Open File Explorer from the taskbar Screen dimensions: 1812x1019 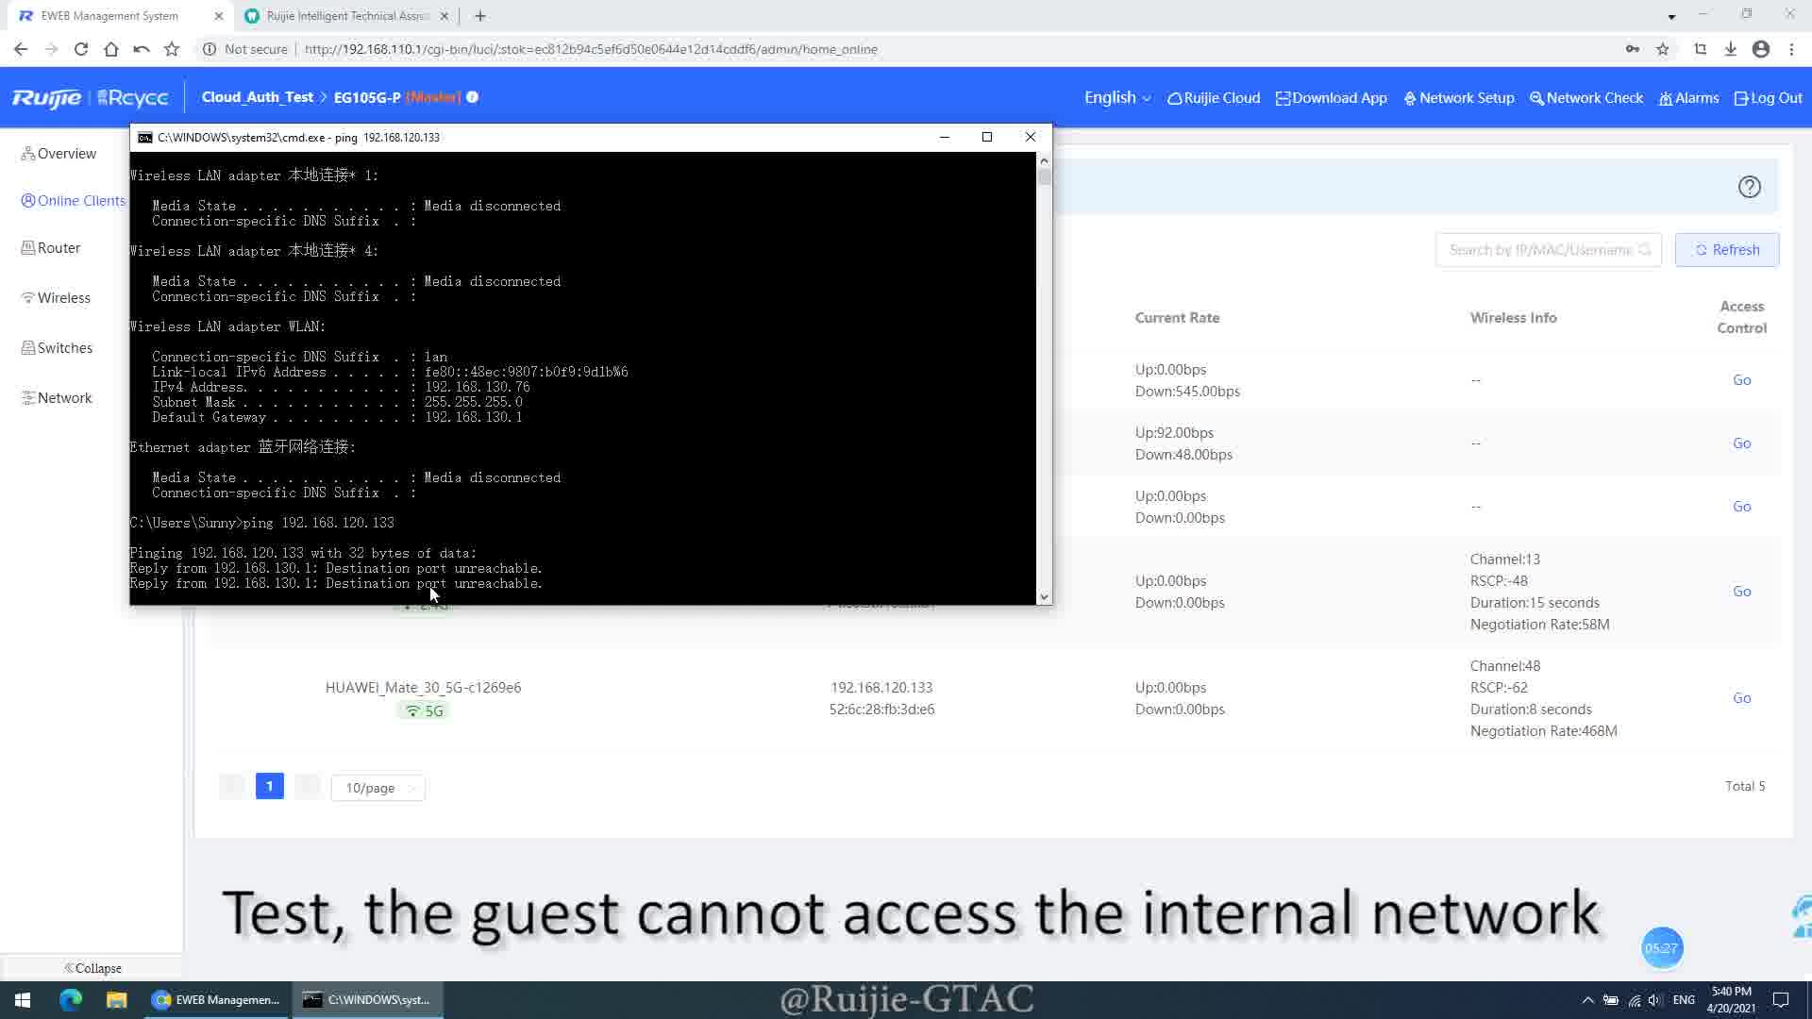coord(116,1000)
